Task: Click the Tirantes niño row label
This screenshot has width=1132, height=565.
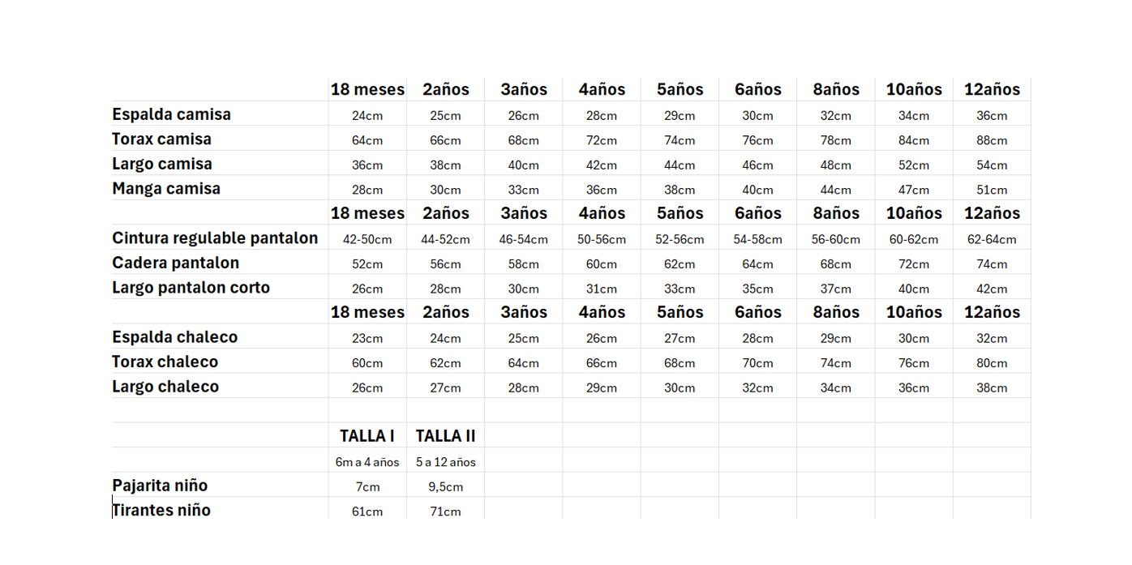Action: point(161,510)
